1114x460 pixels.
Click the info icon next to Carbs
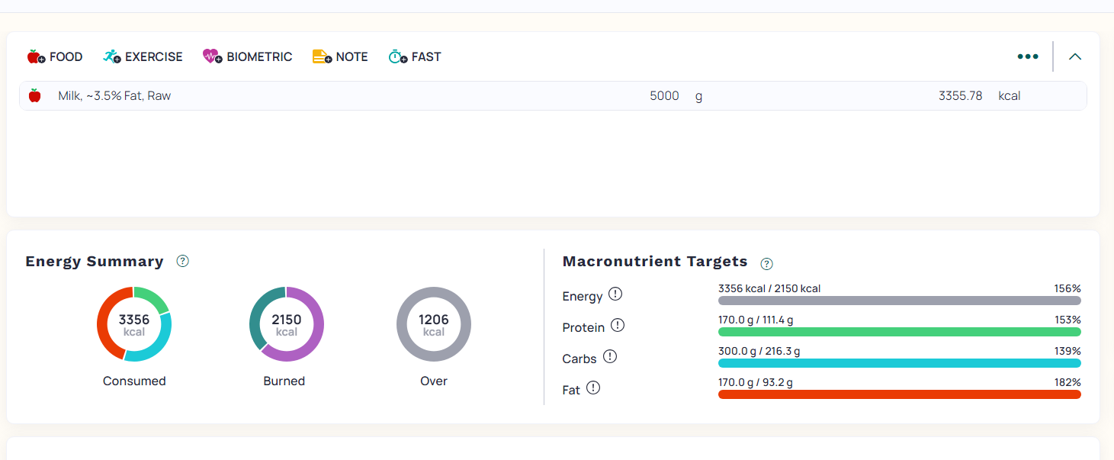[x=610, y=356]
